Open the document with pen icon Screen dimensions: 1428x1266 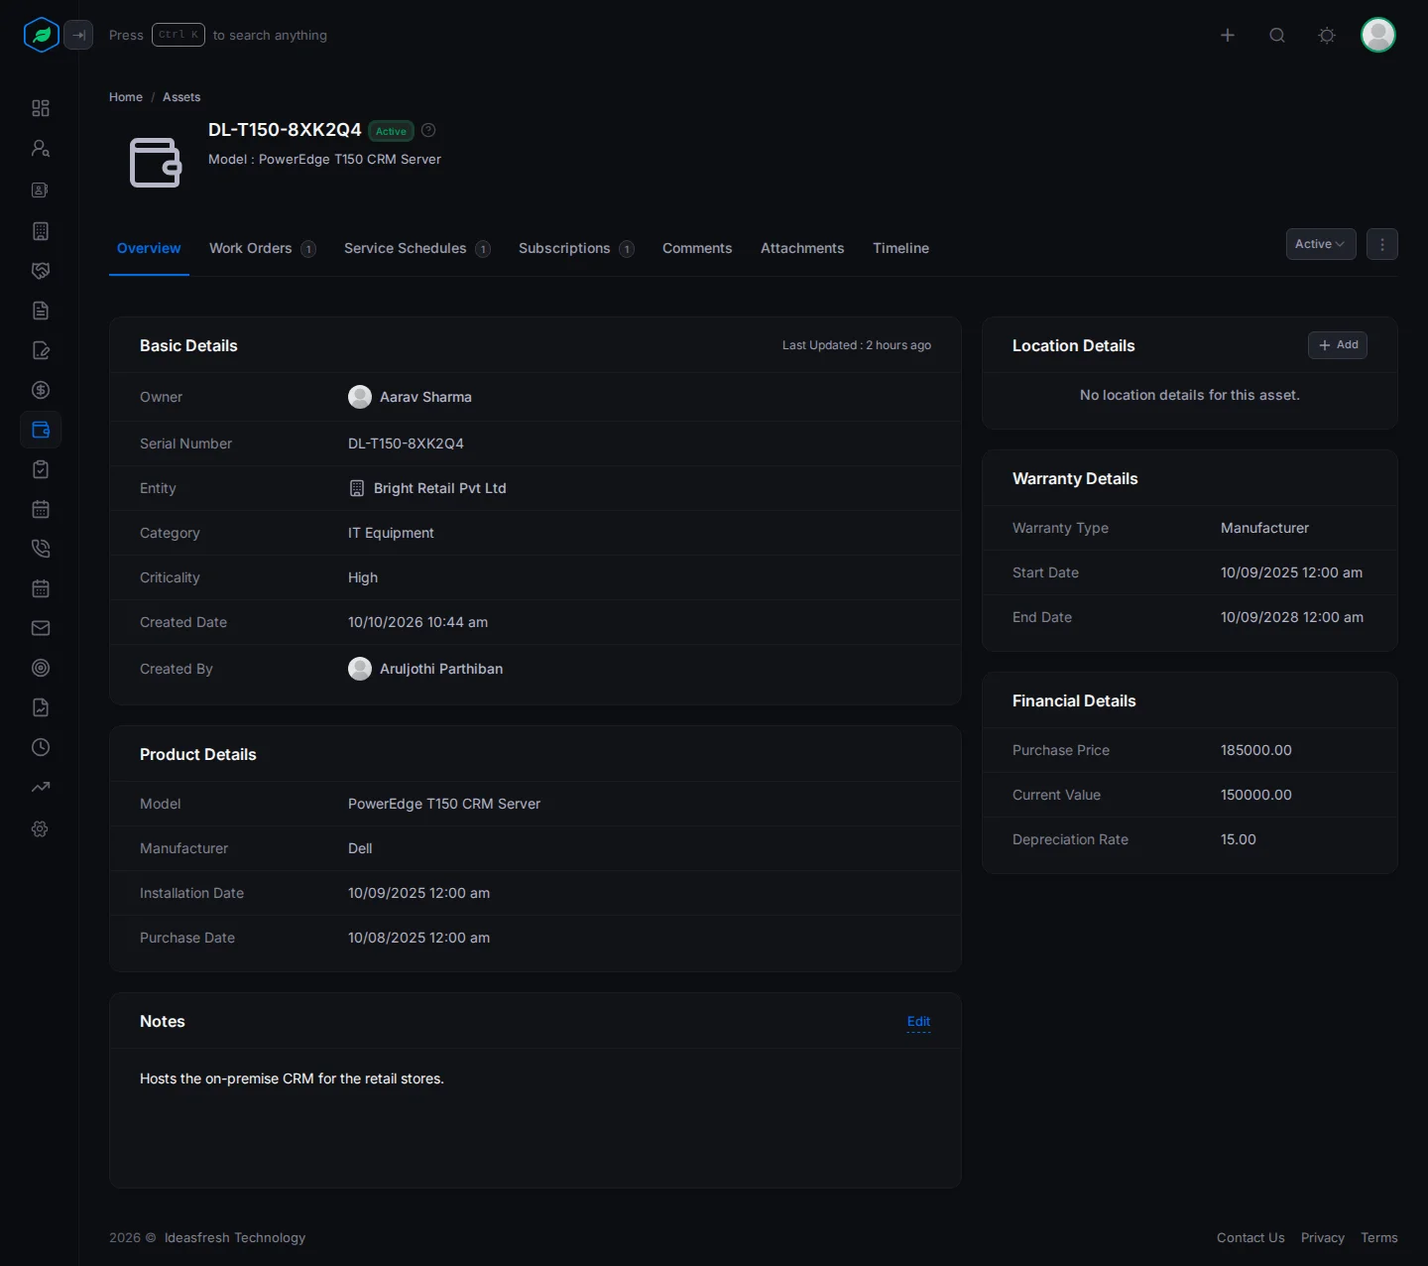coord(41,350)
